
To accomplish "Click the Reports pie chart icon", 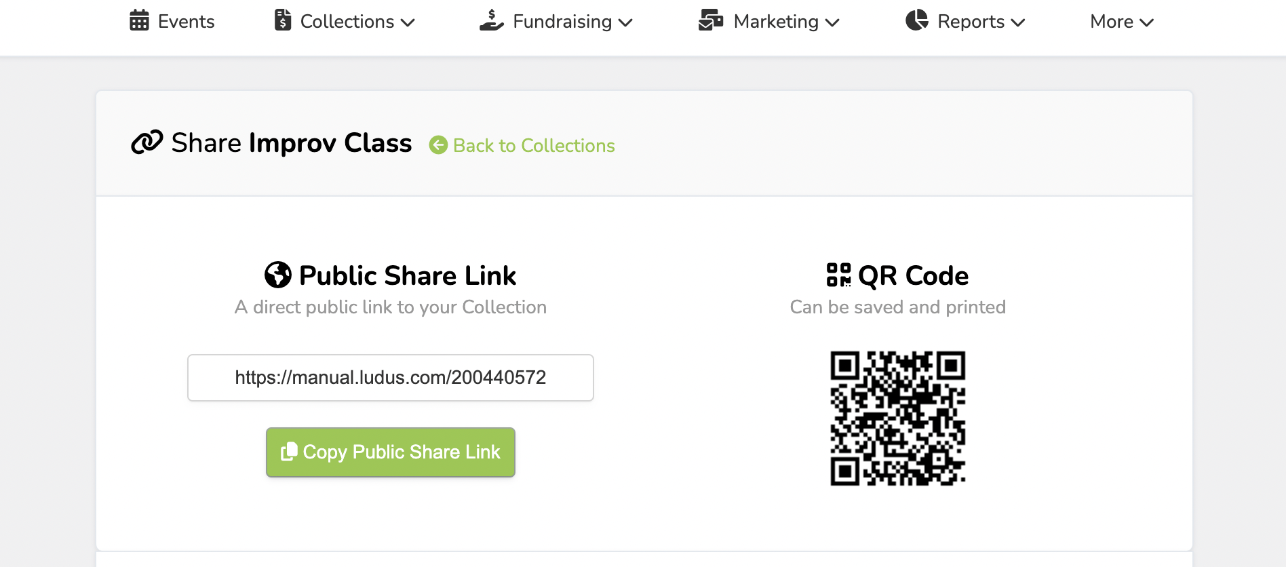I will point(916,21).
